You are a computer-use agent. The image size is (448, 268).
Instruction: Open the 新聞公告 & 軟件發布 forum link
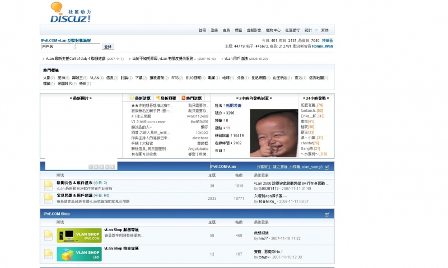pyautogui.click(x=74, y=183)
